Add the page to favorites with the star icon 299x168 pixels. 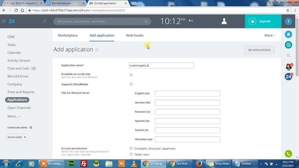click(97, 50)
